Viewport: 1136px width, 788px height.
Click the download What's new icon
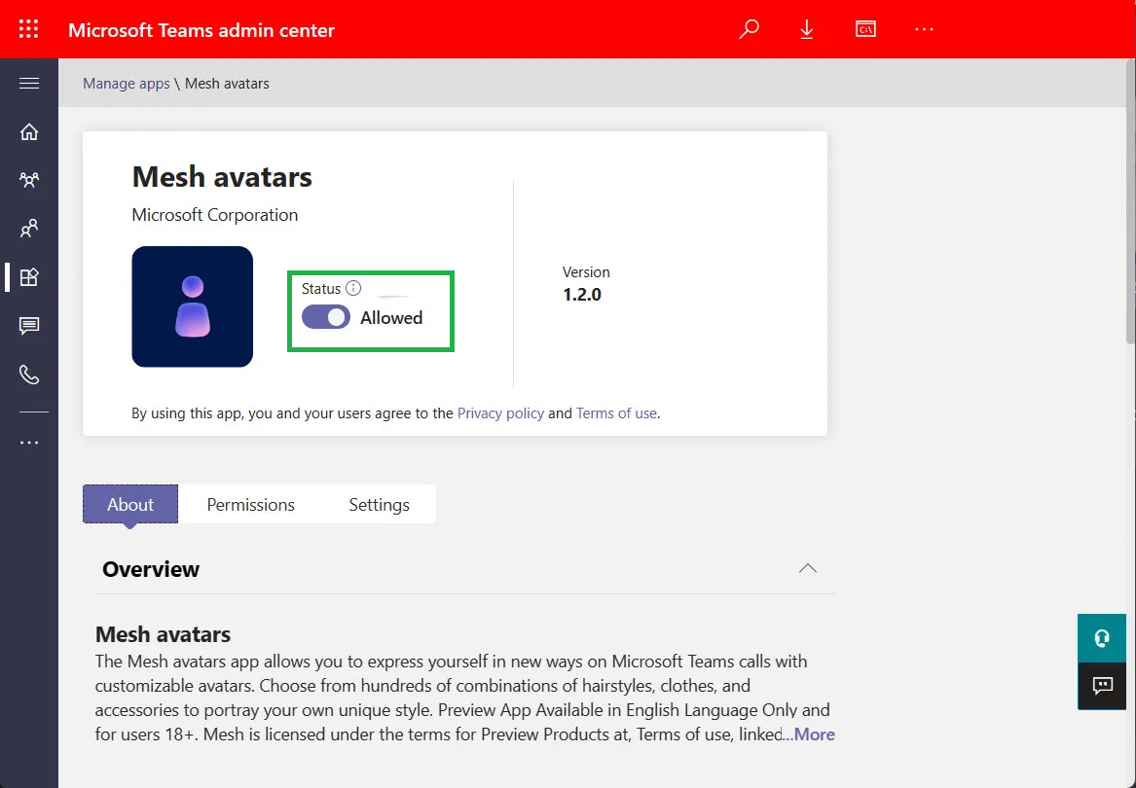807,29
